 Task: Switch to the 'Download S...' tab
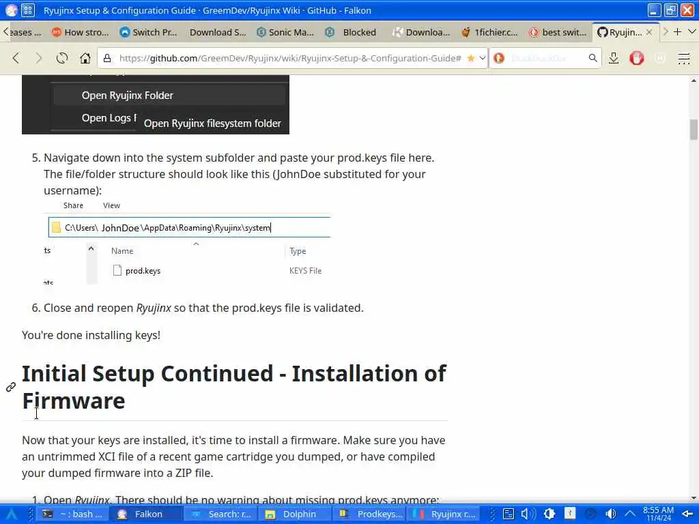click(218, 32)
